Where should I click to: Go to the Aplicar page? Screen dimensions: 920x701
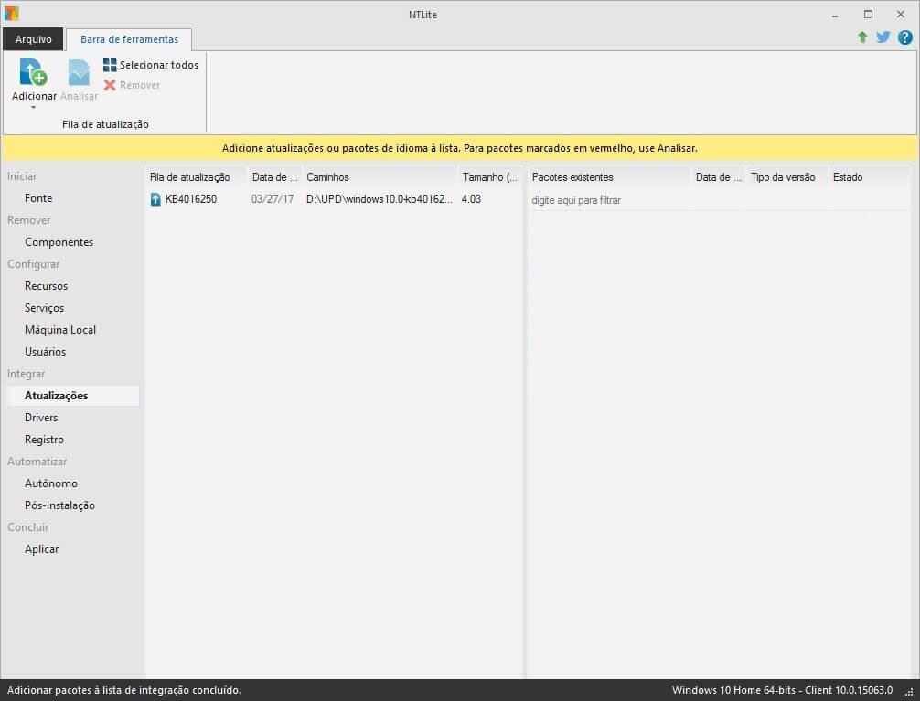(x=42, y=549)
